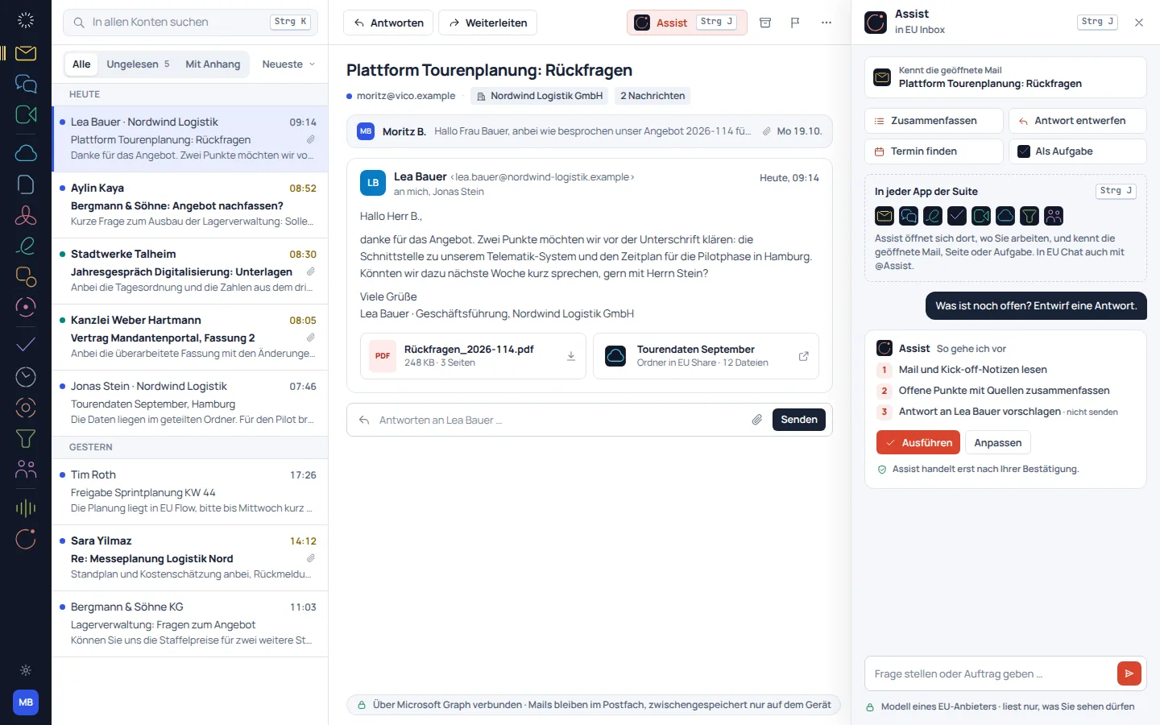Filter by the Mit Anhang tab

[213, 64]
